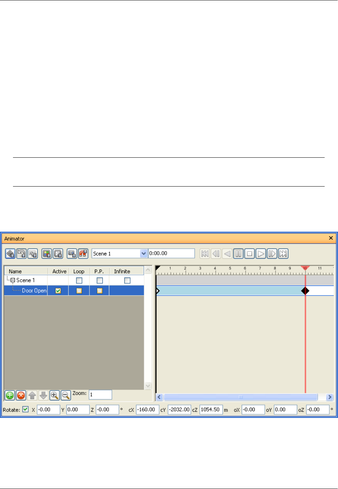This screenshot has height=489, width=338.
Task: Click the X rotation input field
Action: tap(48, 410)
